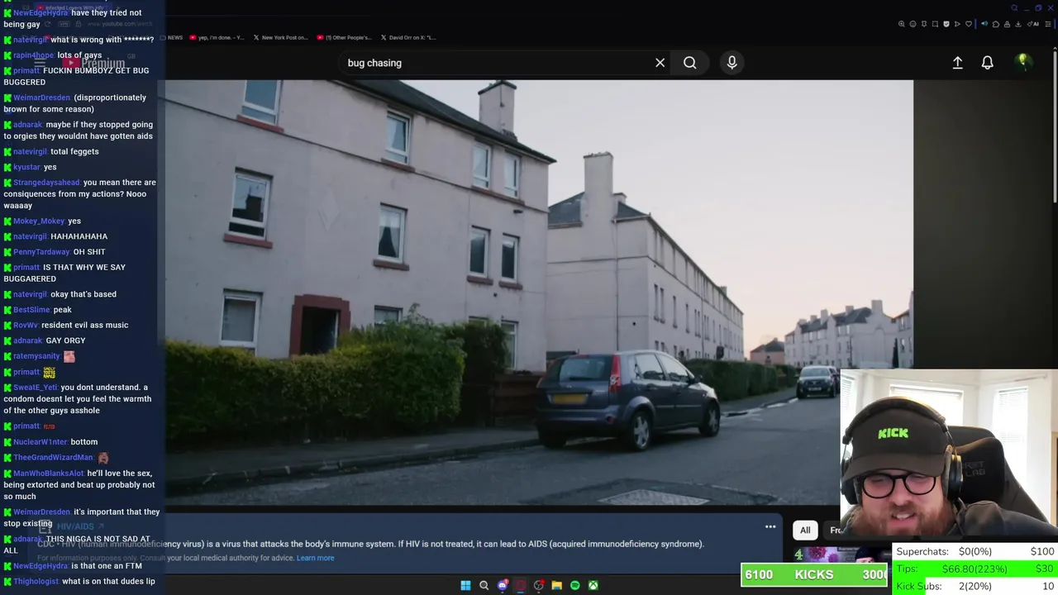Click chat username 'kyustar'
Screen dimensions: 1058x595
pyautogui.click(x=26, y=167)
